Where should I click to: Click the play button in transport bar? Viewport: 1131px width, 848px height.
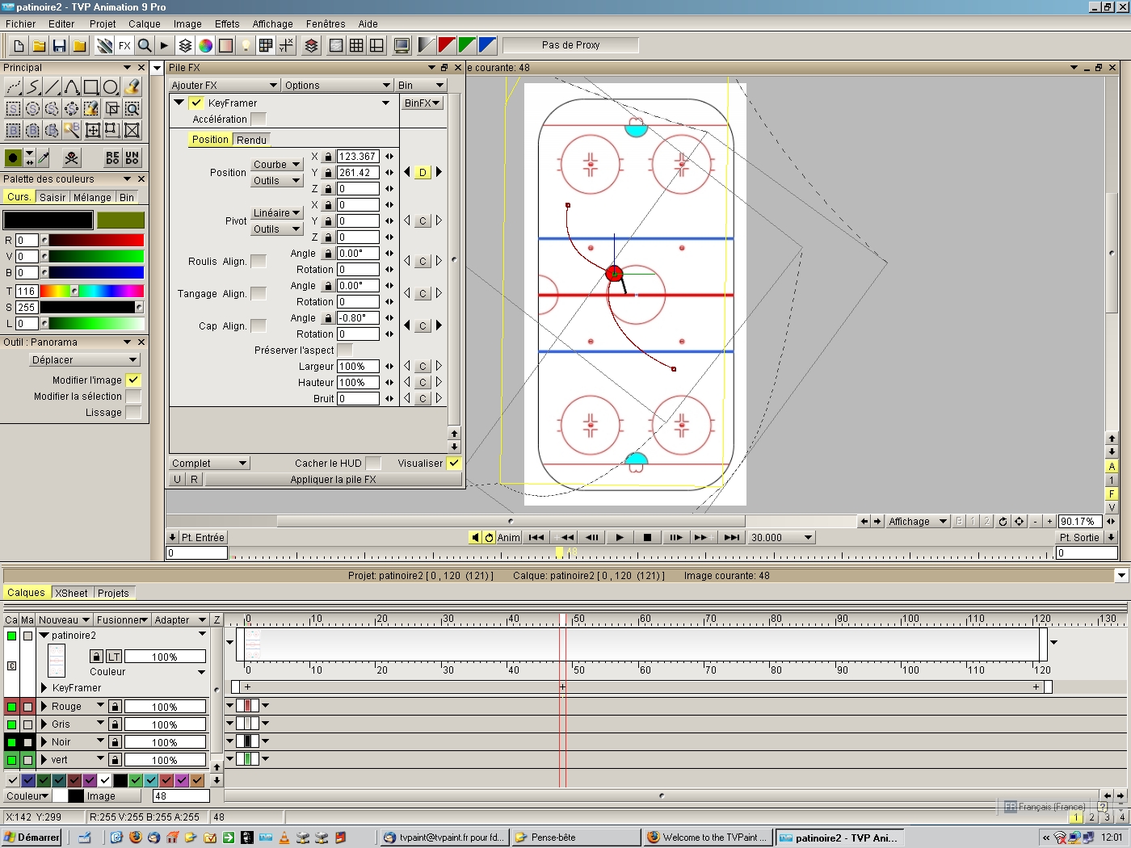click(620, 537)
